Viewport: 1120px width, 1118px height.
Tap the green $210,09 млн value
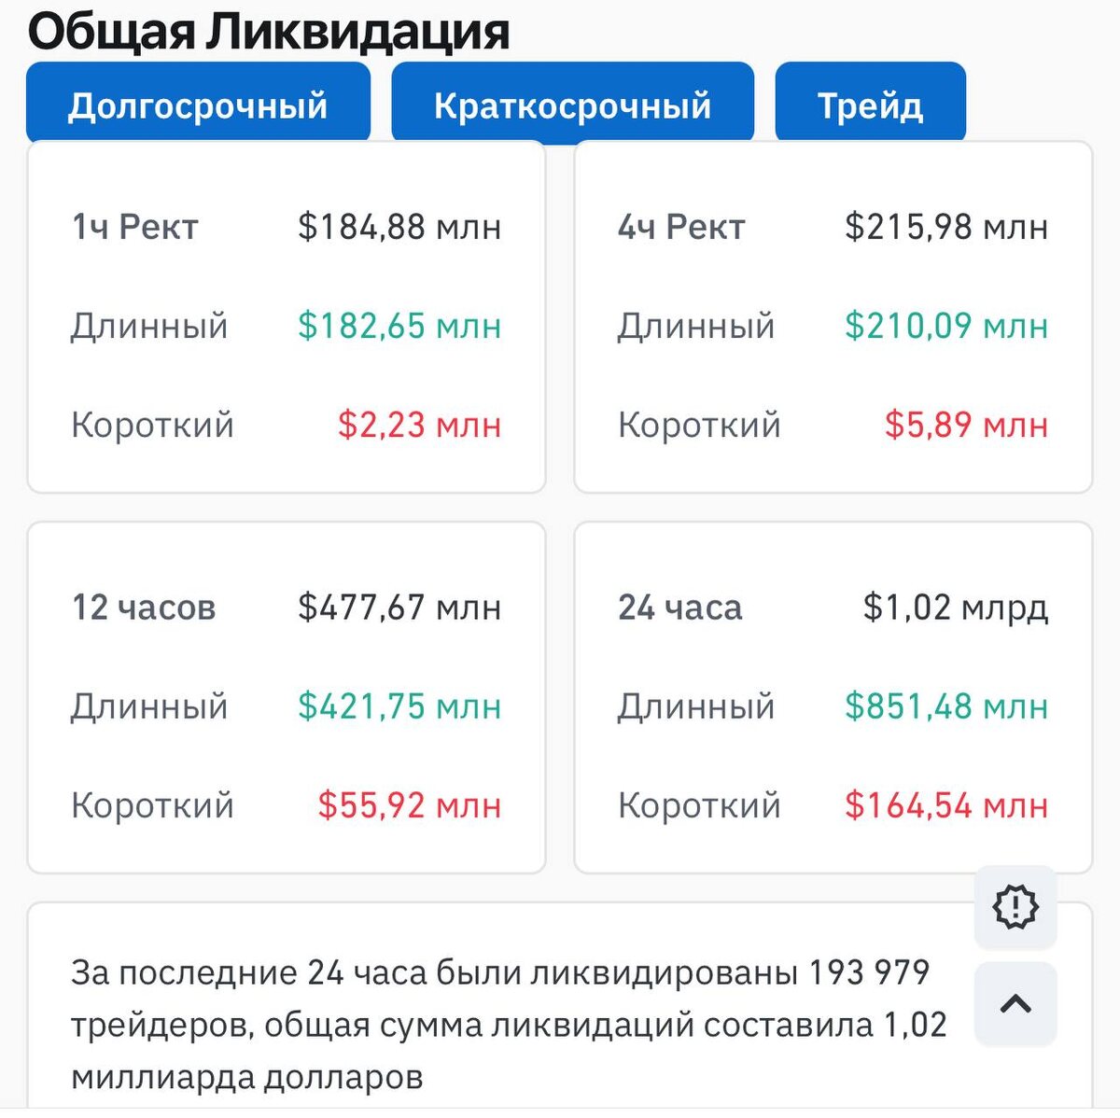tap(946, 326)
